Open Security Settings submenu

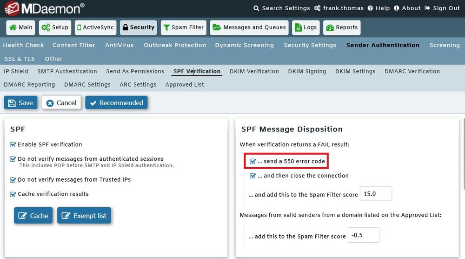click(310, 45)
